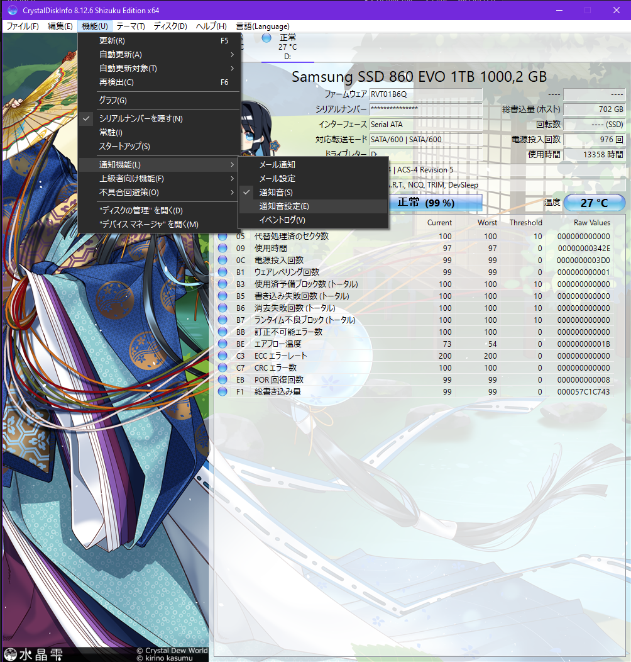Image resolution: width=631 pixels, height=662 pixels.
Task: Open "ディスクの管理" を開く(D)
Action: tap(160, 210)
